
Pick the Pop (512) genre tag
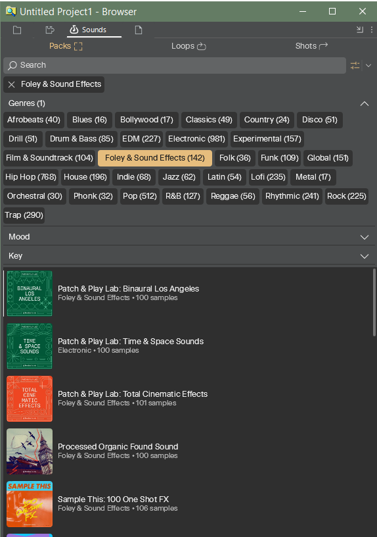(x=139, y=197)
